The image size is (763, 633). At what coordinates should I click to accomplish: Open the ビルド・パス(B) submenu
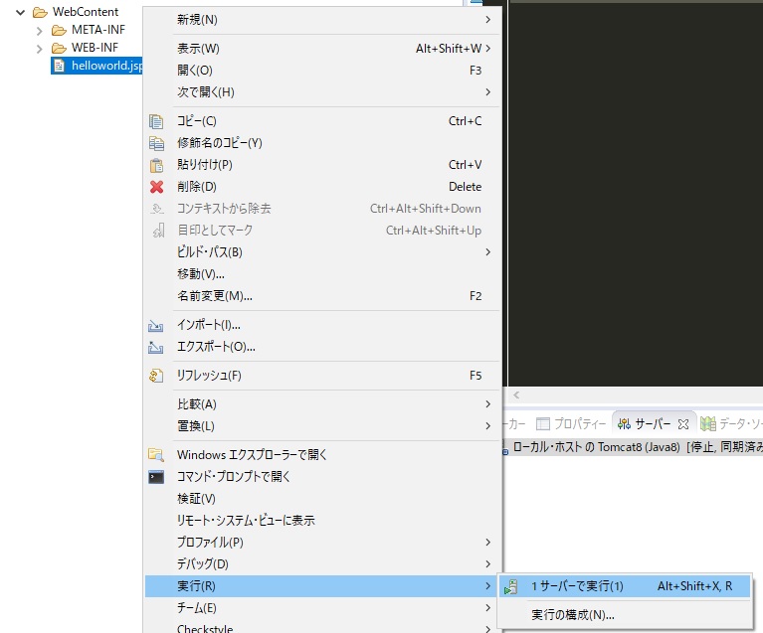(x=323, y=251)
